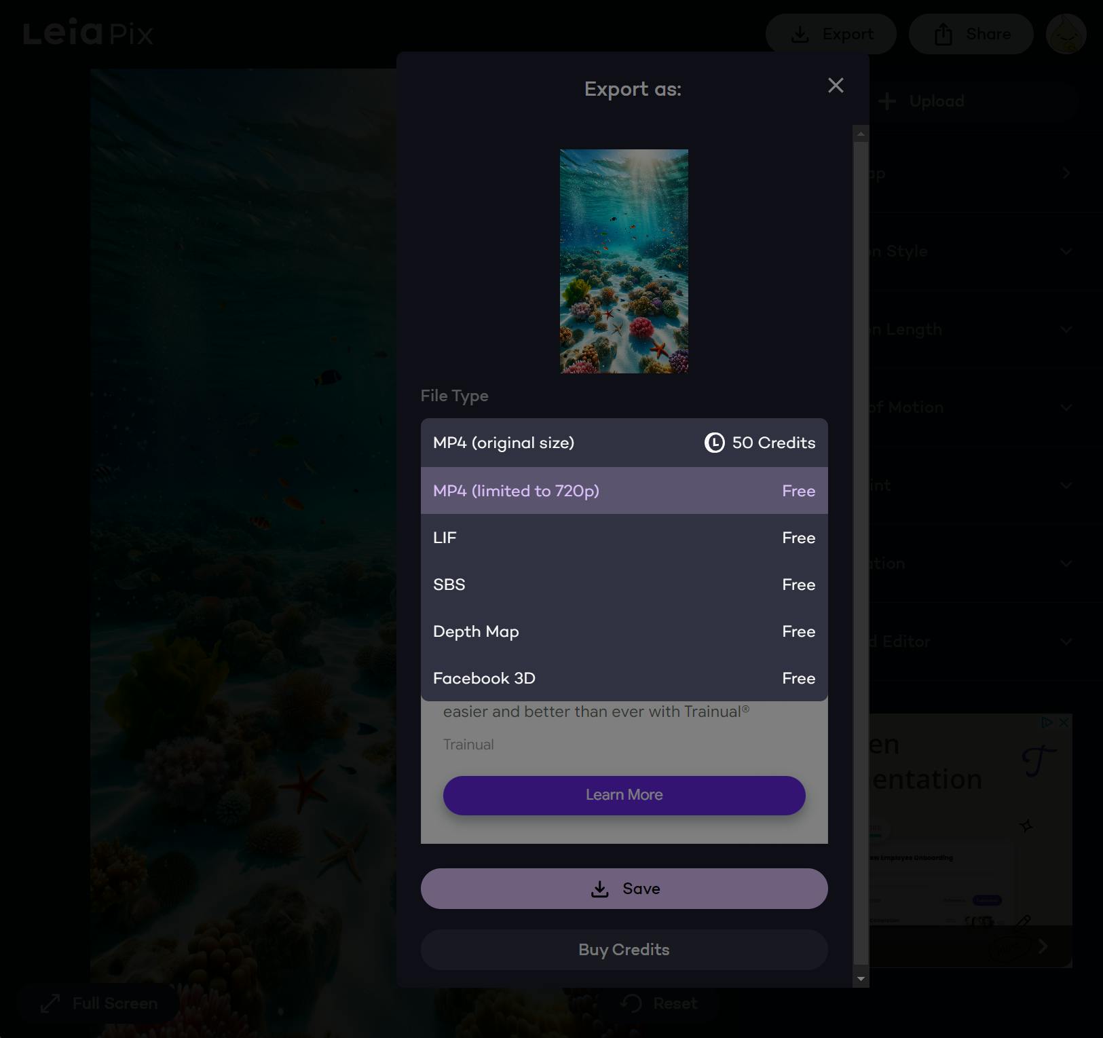This screenshot has width=1103, height=1038.
Task: Click the Buy Credits button
Action: pyautogui.click(x=624, y=950)
